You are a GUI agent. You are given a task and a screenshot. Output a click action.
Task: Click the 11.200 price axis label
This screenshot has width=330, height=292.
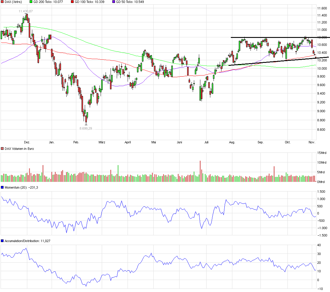322,22
